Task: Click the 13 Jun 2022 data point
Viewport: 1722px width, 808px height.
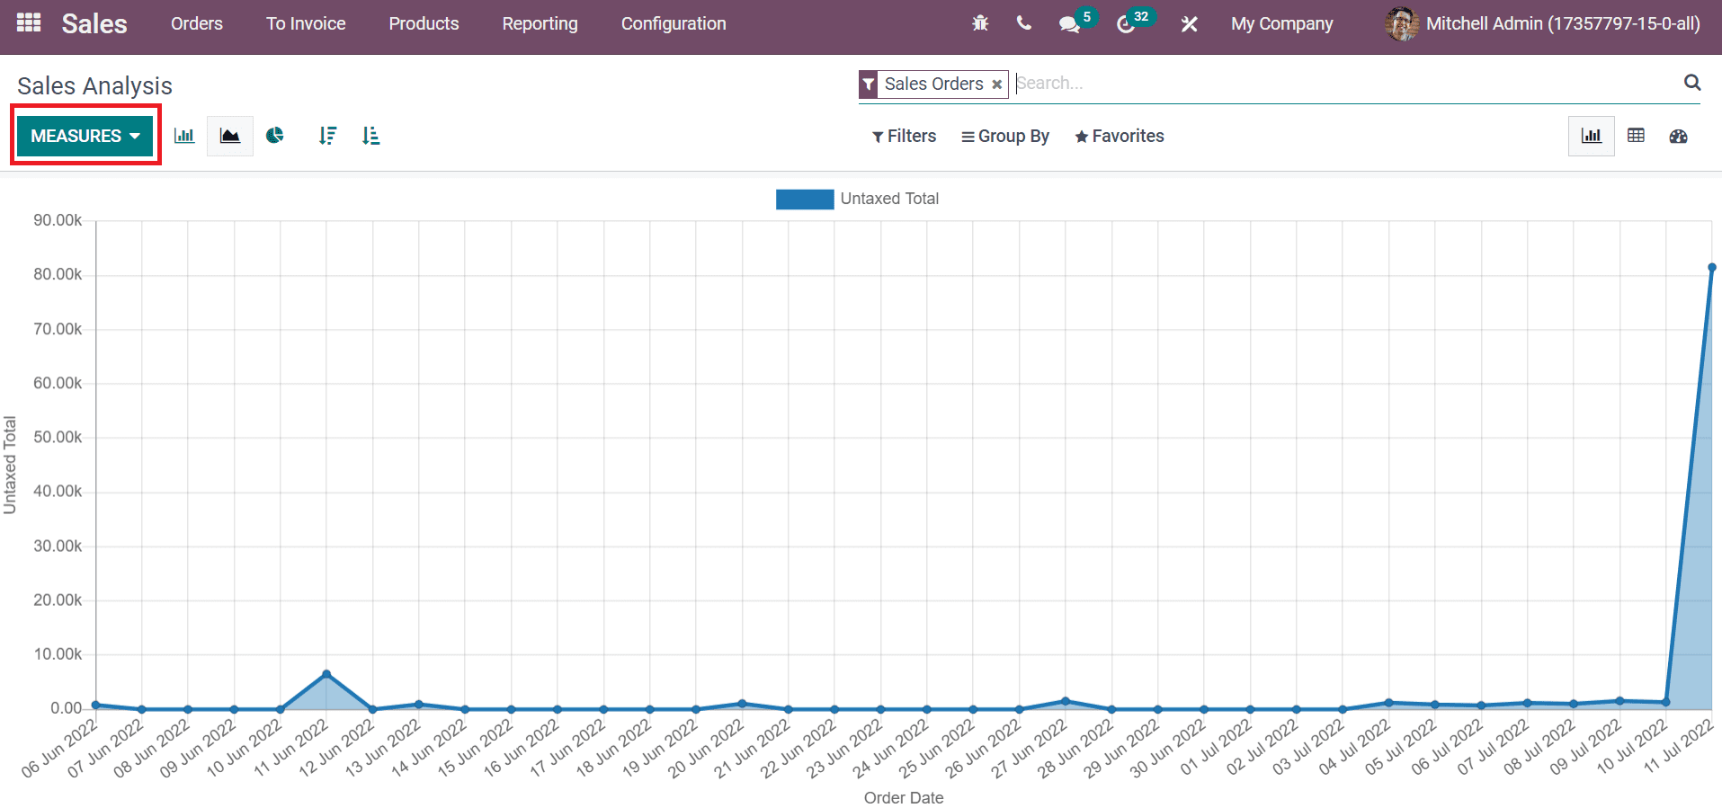Action: tap(419, 705)
